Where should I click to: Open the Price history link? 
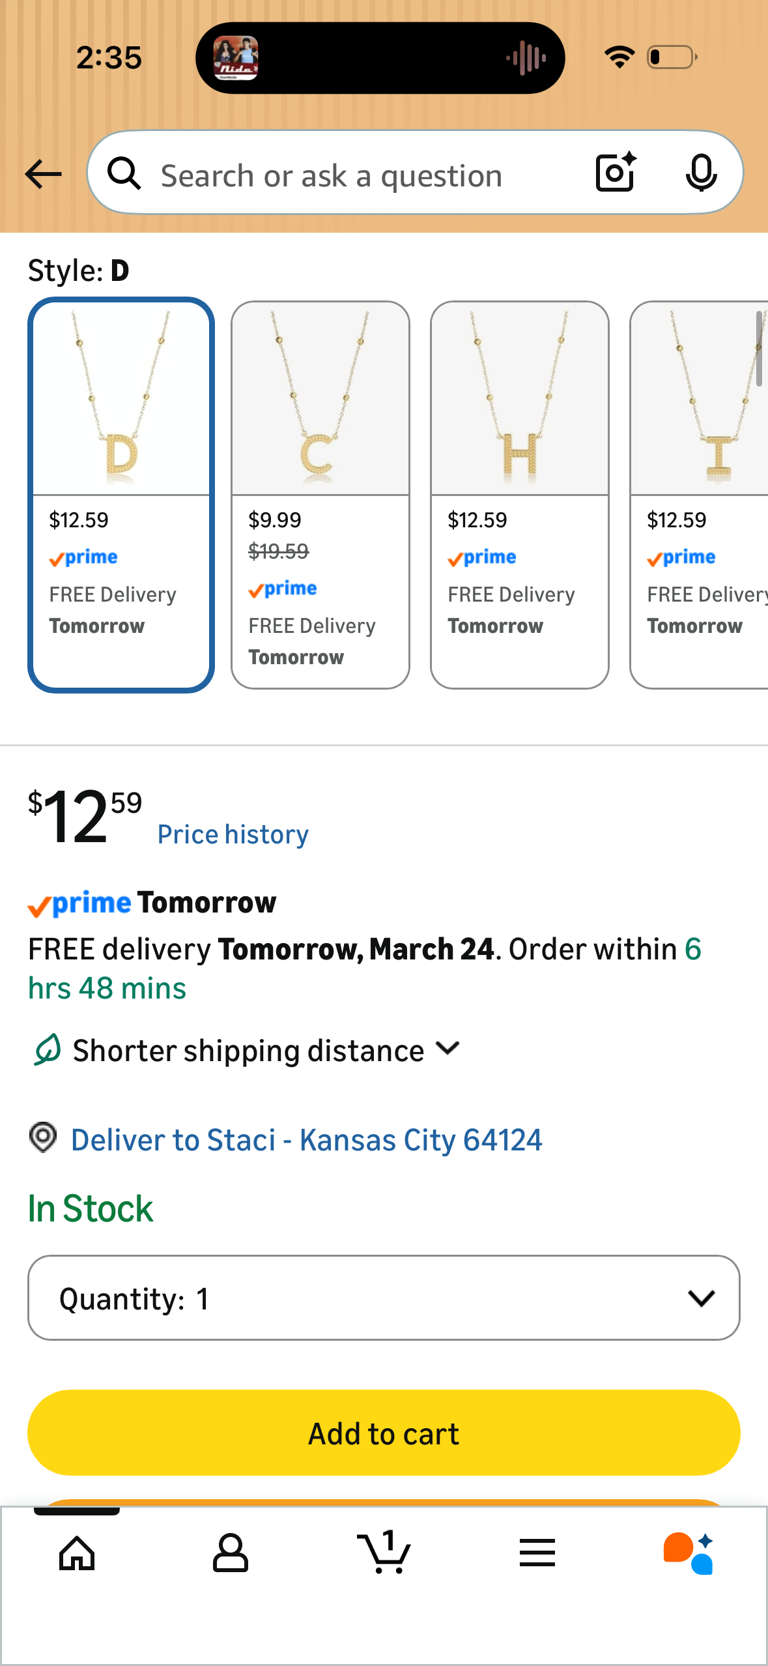(x=233, y=834)
